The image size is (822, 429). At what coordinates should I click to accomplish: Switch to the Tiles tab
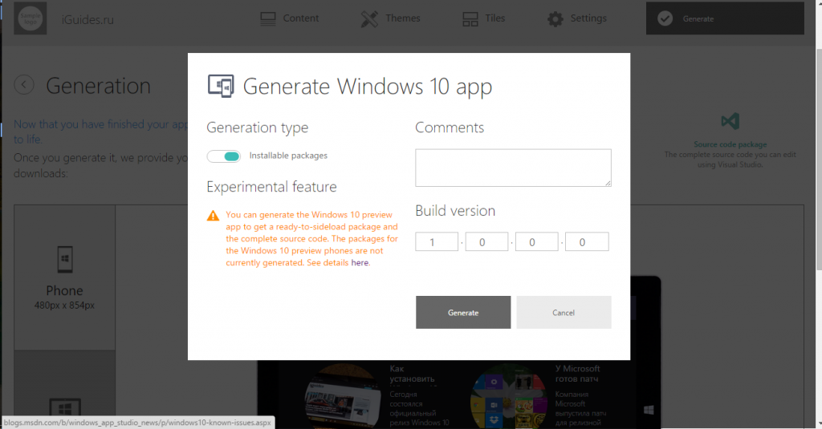click(x=484, y=18)
